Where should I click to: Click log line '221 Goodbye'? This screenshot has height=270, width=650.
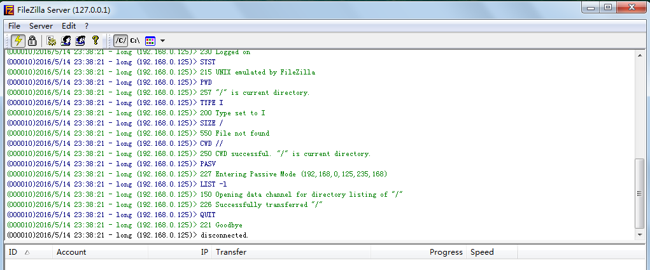tap(125, 225)
